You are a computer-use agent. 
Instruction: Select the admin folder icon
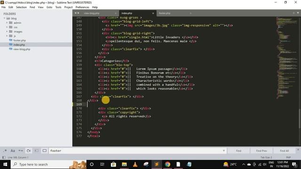pyautogui.click(x=11, y=23)
